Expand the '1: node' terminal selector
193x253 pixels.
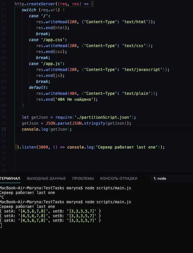coord(172,178)
